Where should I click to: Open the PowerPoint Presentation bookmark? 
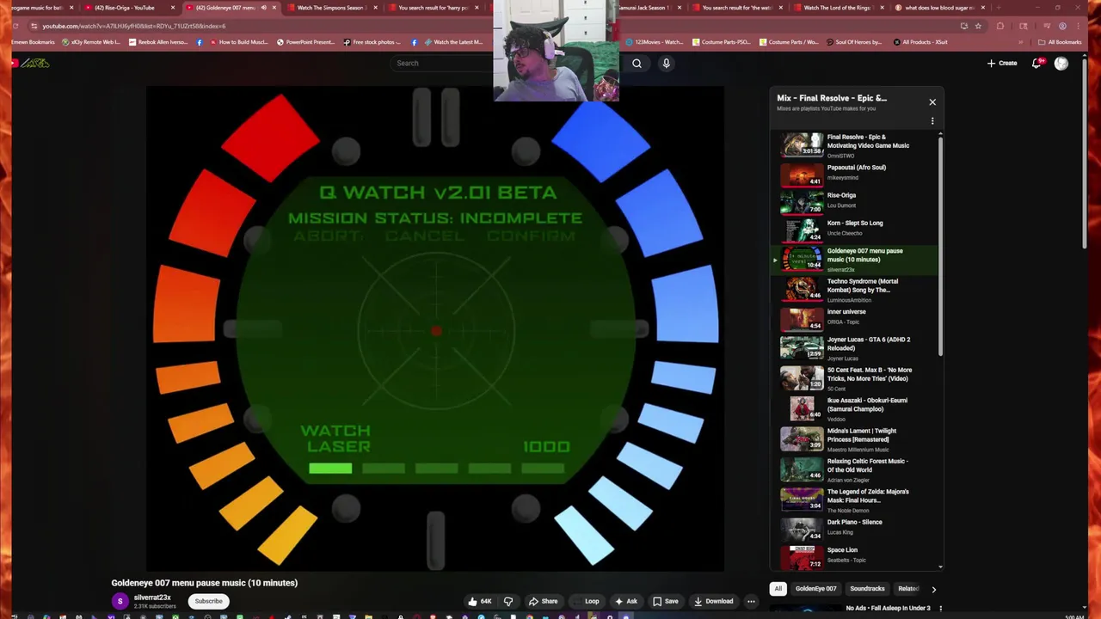[305, 42]
